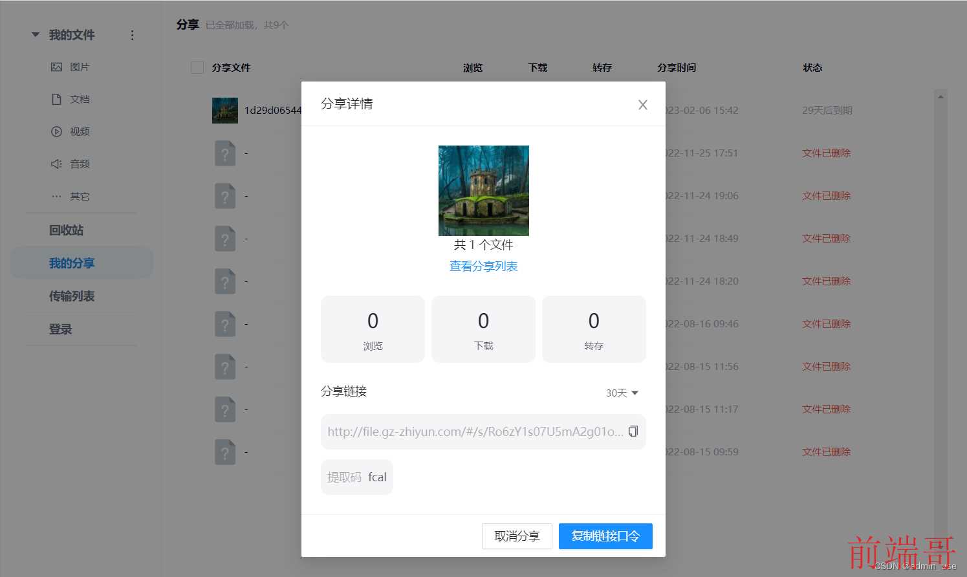Click the 22-11-24 18:49 share time
This screenshot has height=577, width=967.
pyautogui.click(x=702, y=239)
